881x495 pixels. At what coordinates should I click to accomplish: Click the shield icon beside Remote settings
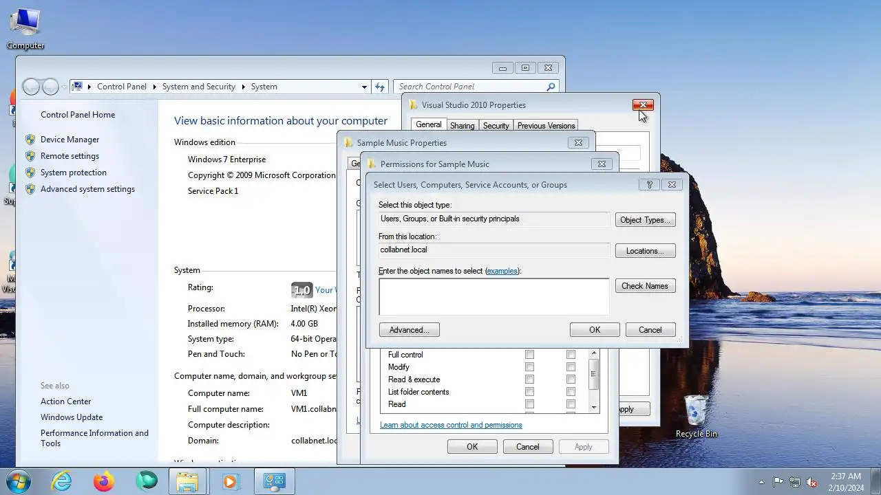tap(30, 156)
